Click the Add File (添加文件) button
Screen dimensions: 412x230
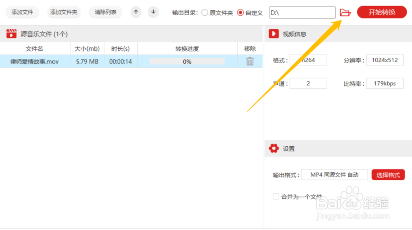(x=22, y=12)
